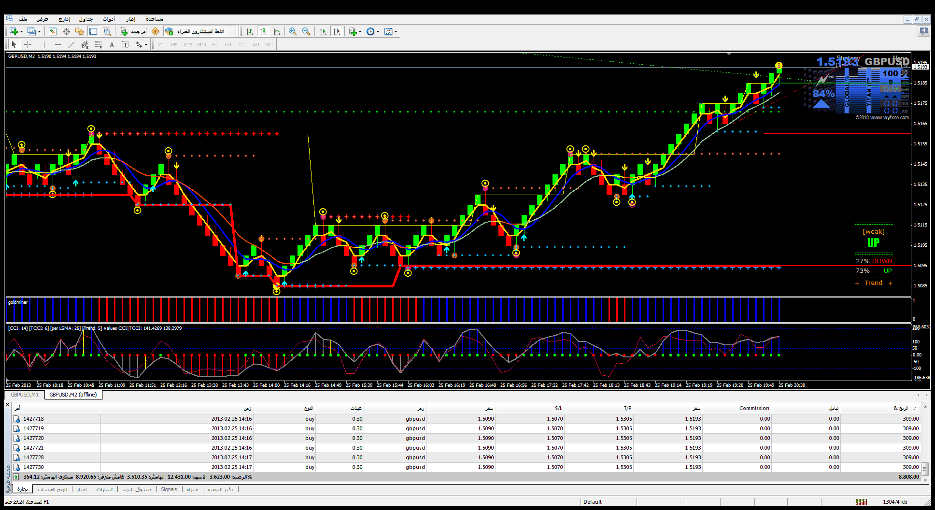Open the عرض menu
The width and height of the screenshot is (935, 510).
[42, 19]
